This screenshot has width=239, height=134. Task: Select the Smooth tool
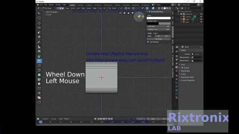click(x=39, y=84)
